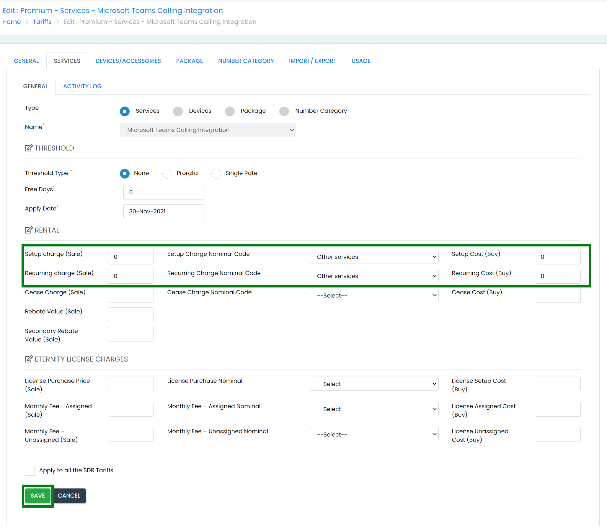
Task: Click the Setup Cost (Buy) field
Action: (x=558, y=257)
